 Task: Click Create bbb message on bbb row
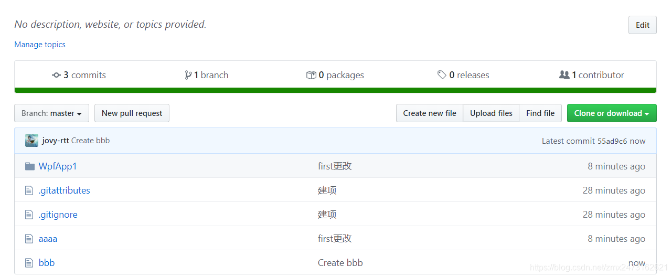click(340, 263)
